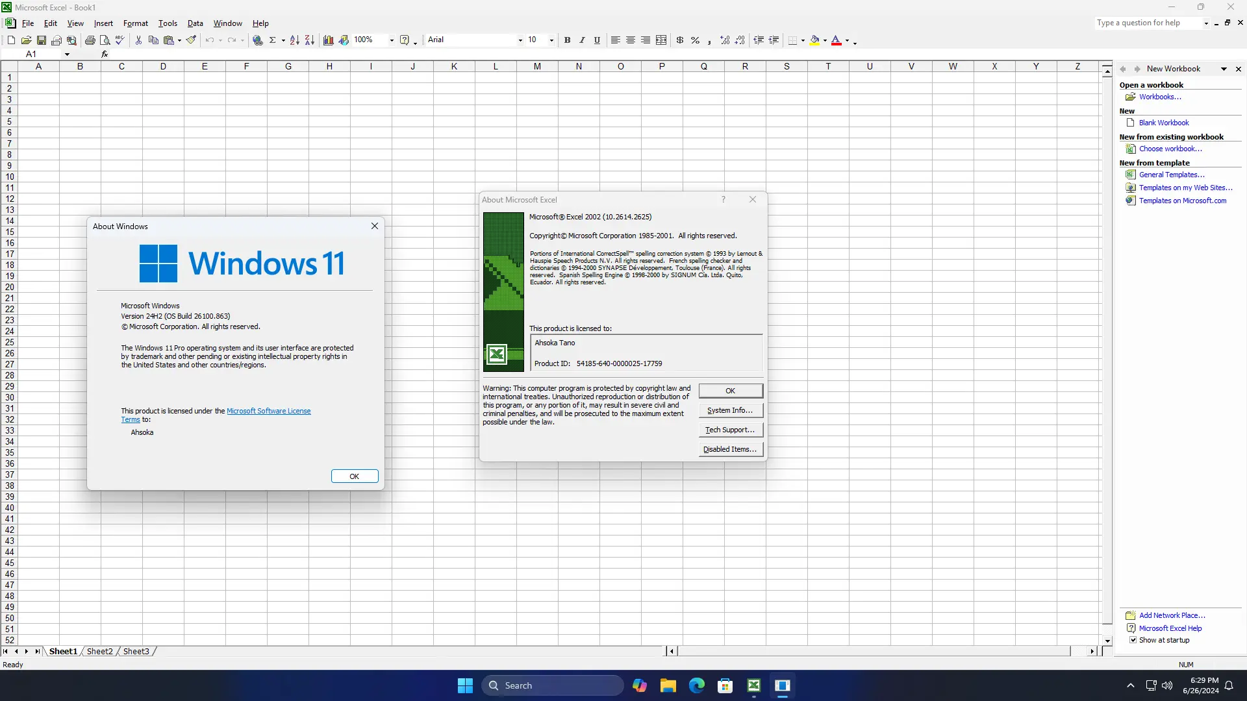Click the E-mail toolbar icon
This screenshot has height=701, width=1247.
tap(57, 40)
